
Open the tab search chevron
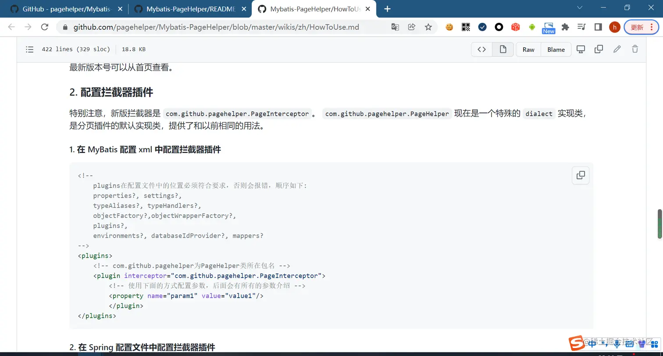click(580, 8)
